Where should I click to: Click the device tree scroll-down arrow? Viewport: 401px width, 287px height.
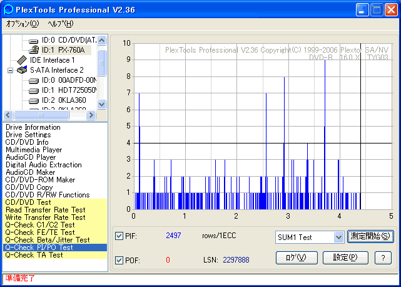tap(102, 104)
